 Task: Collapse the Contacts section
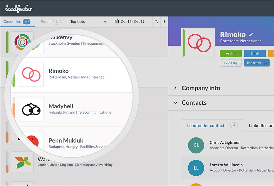(x=194, y=103)
